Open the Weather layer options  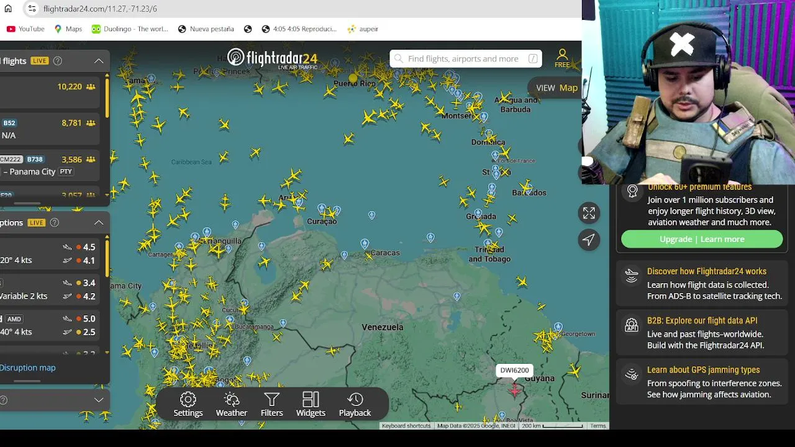point(231,404)
